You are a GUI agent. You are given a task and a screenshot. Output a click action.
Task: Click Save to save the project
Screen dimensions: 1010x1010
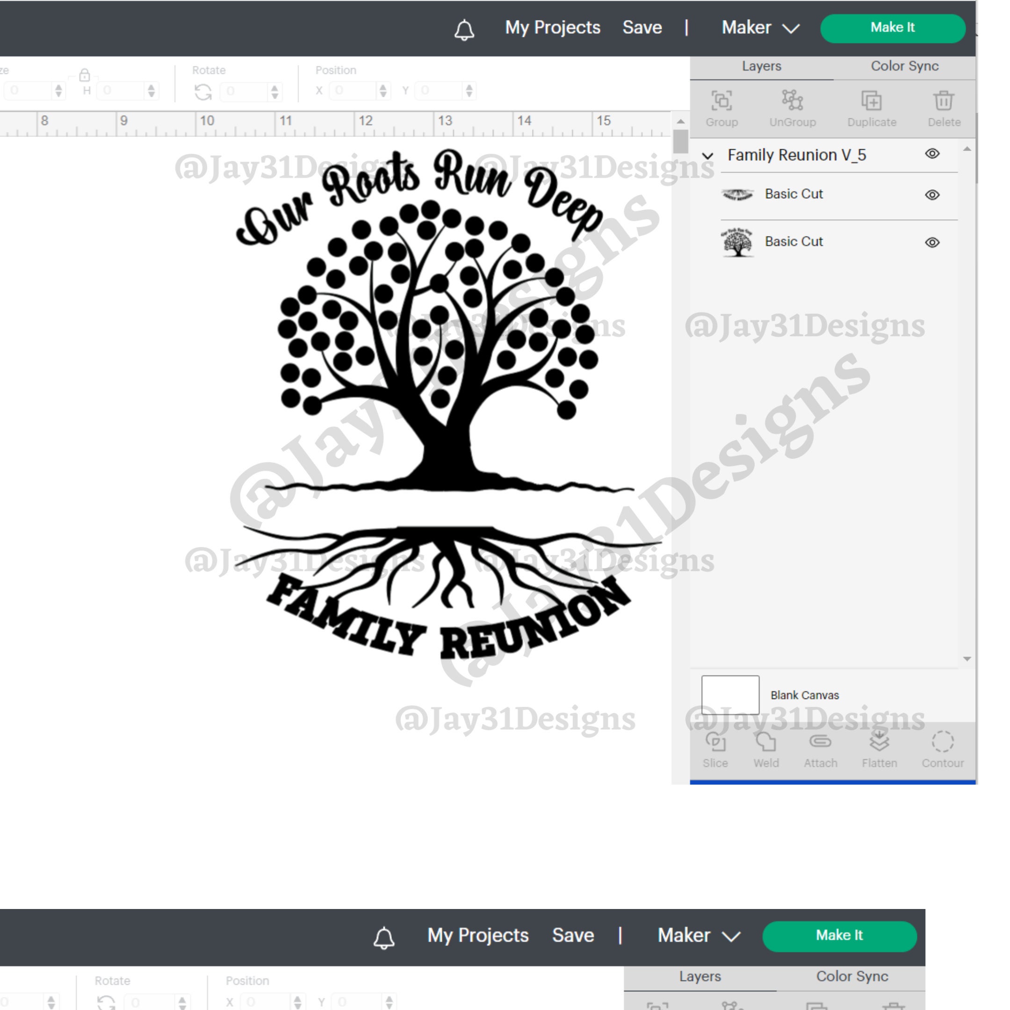[x=642, y=28]
